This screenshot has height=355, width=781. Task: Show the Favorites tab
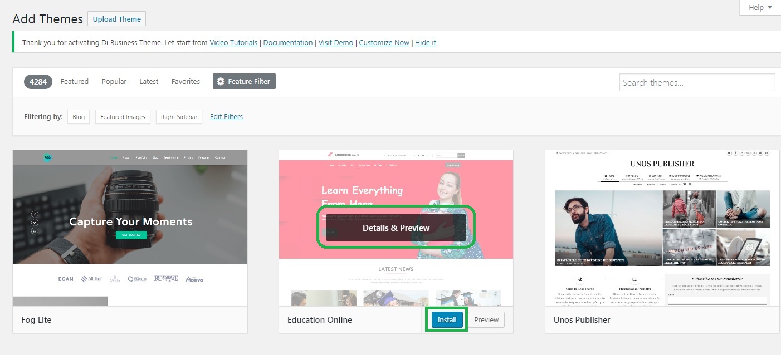(x=186, y=81)
